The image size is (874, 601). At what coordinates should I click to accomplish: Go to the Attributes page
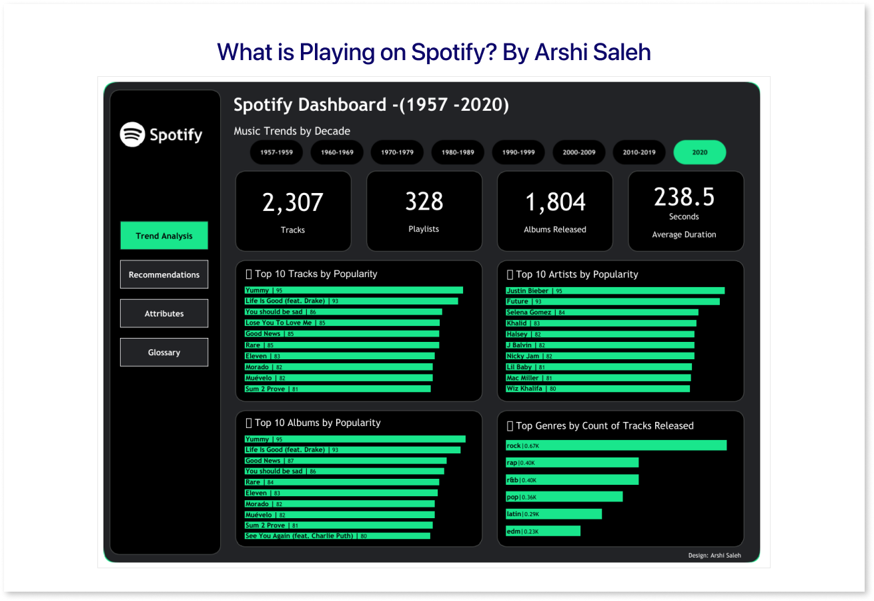164,313
